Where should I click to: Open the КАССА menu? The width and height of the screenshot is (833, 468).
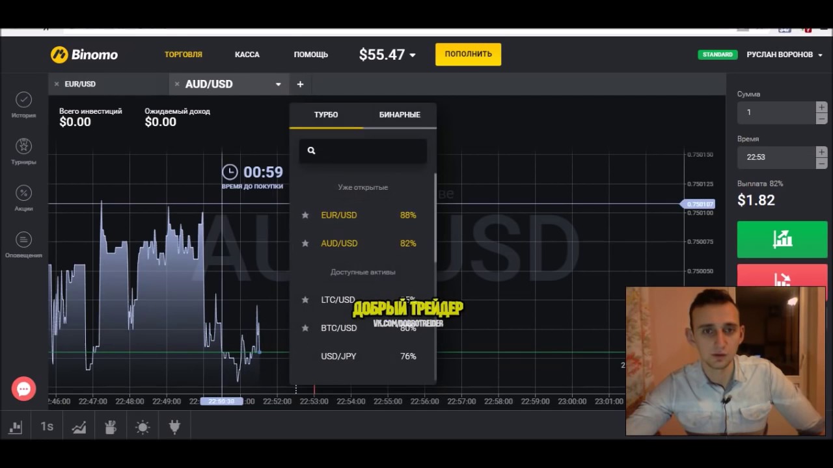(247, 55)
